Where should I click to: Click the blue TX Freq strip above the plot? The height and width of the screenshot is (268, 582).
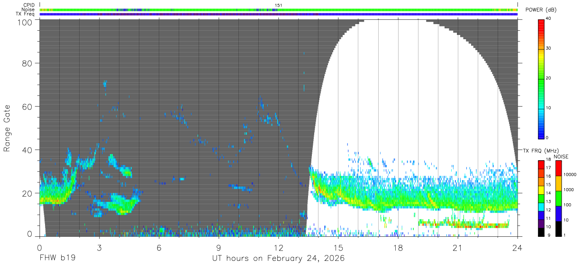(x=279, y=14)
